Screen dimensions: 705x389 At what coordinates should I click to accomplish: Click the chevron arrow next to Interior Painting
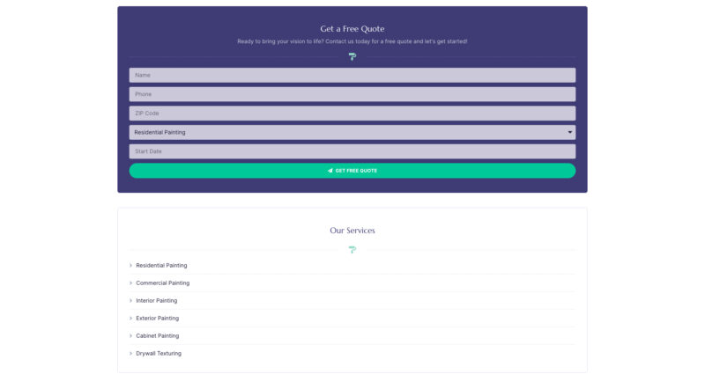pos(130,300)
